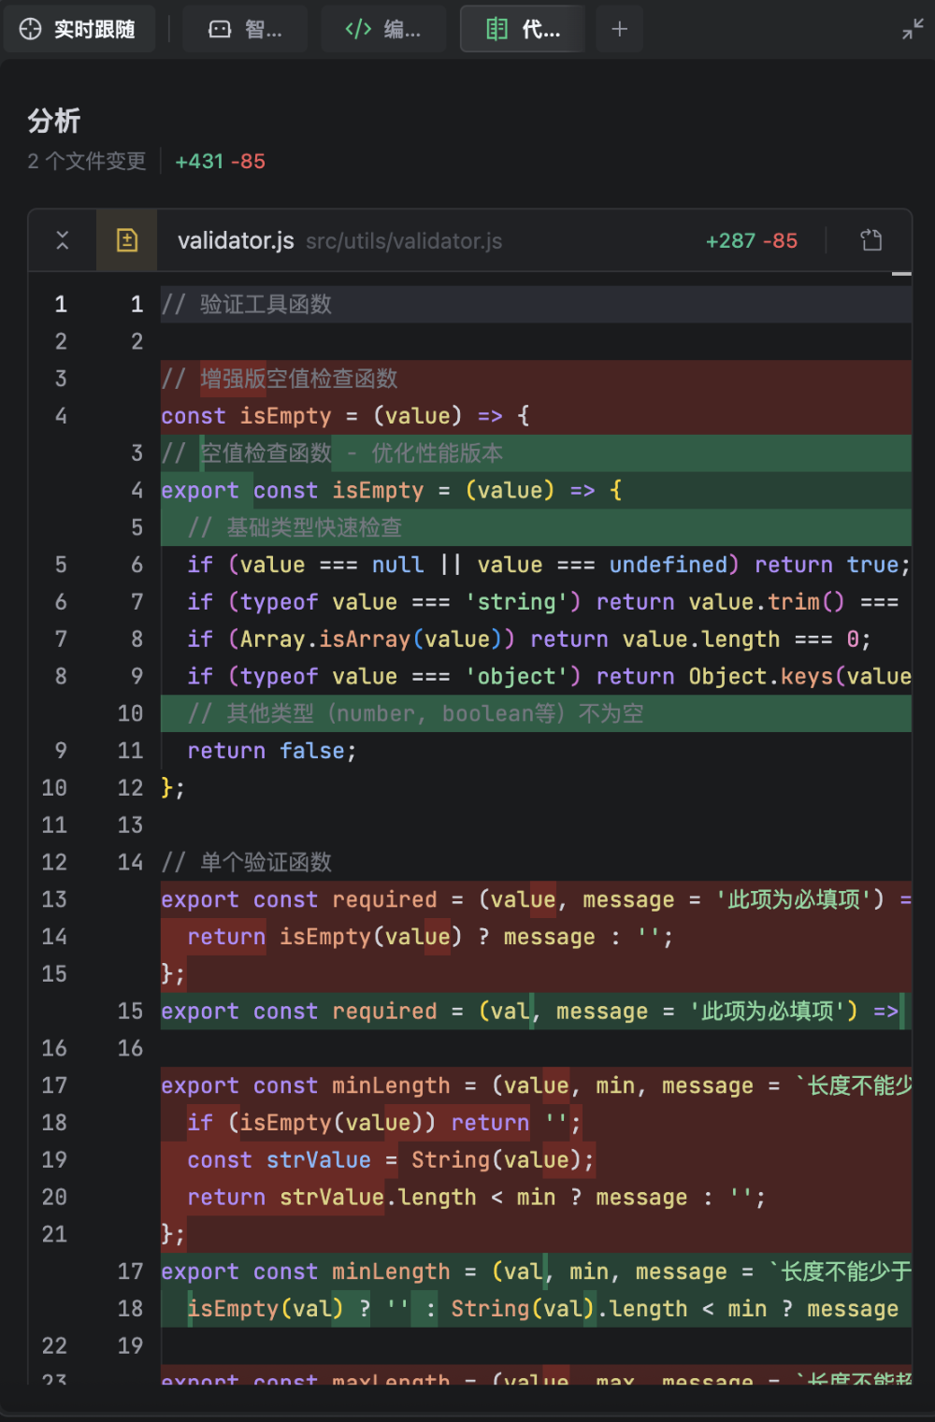Add a new tab with plus icon
The width and height of the screenshot is (935, 1422).
(619, 29)
